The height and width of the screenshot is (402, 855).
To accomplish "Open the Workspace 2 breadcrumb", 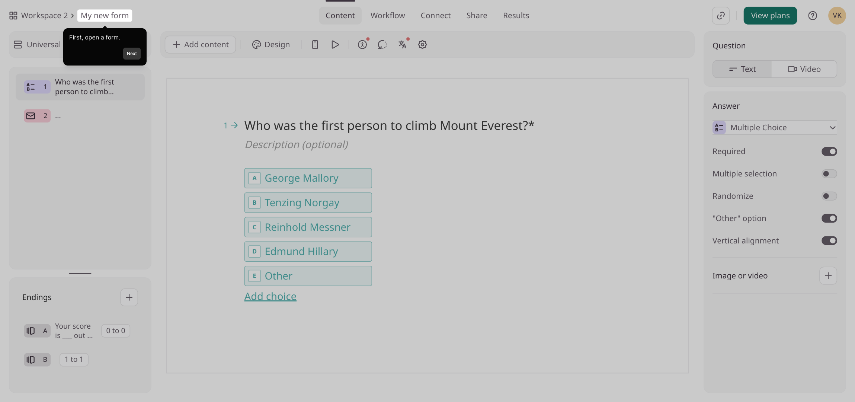I will coord(44,16).
